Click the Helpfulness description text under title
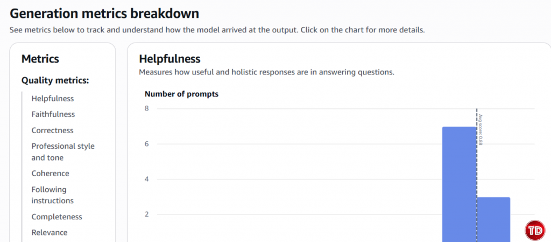This screenshot has height=242, width=551. click(267, 72)
